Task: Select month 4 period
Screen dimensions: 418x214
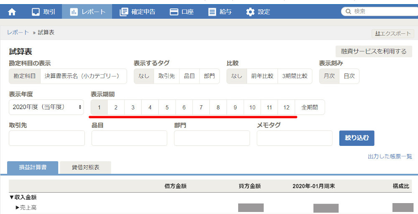Action: tap(150, 107)
